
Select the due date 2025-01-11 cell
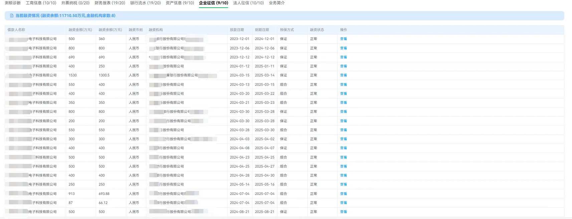265,66
